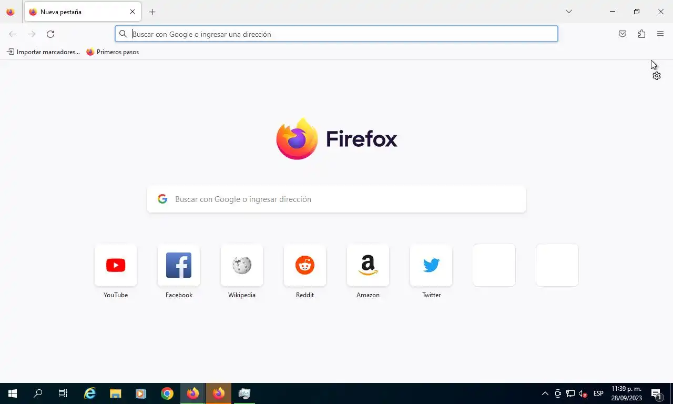Viewport: 673px width, 404px height.
Task: Expand the list all tabs chevron
Action: pyautogui.click(x=568, y=12)
